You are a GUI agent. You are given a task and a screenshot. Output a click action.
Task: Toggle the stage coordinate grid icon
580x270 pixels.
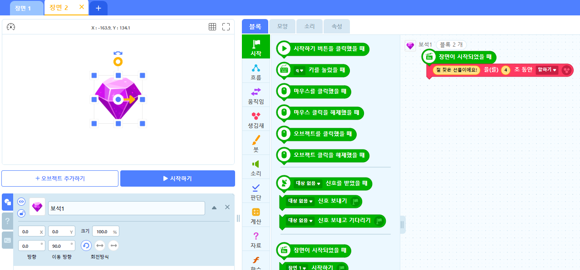(x=212, y=27)
